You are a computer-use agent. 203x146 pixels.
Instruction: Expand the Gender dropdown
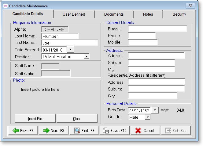148,117
